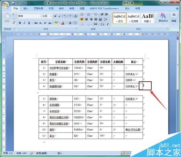
Task: Apply the 正文 style
Action: tap(119, 18)
